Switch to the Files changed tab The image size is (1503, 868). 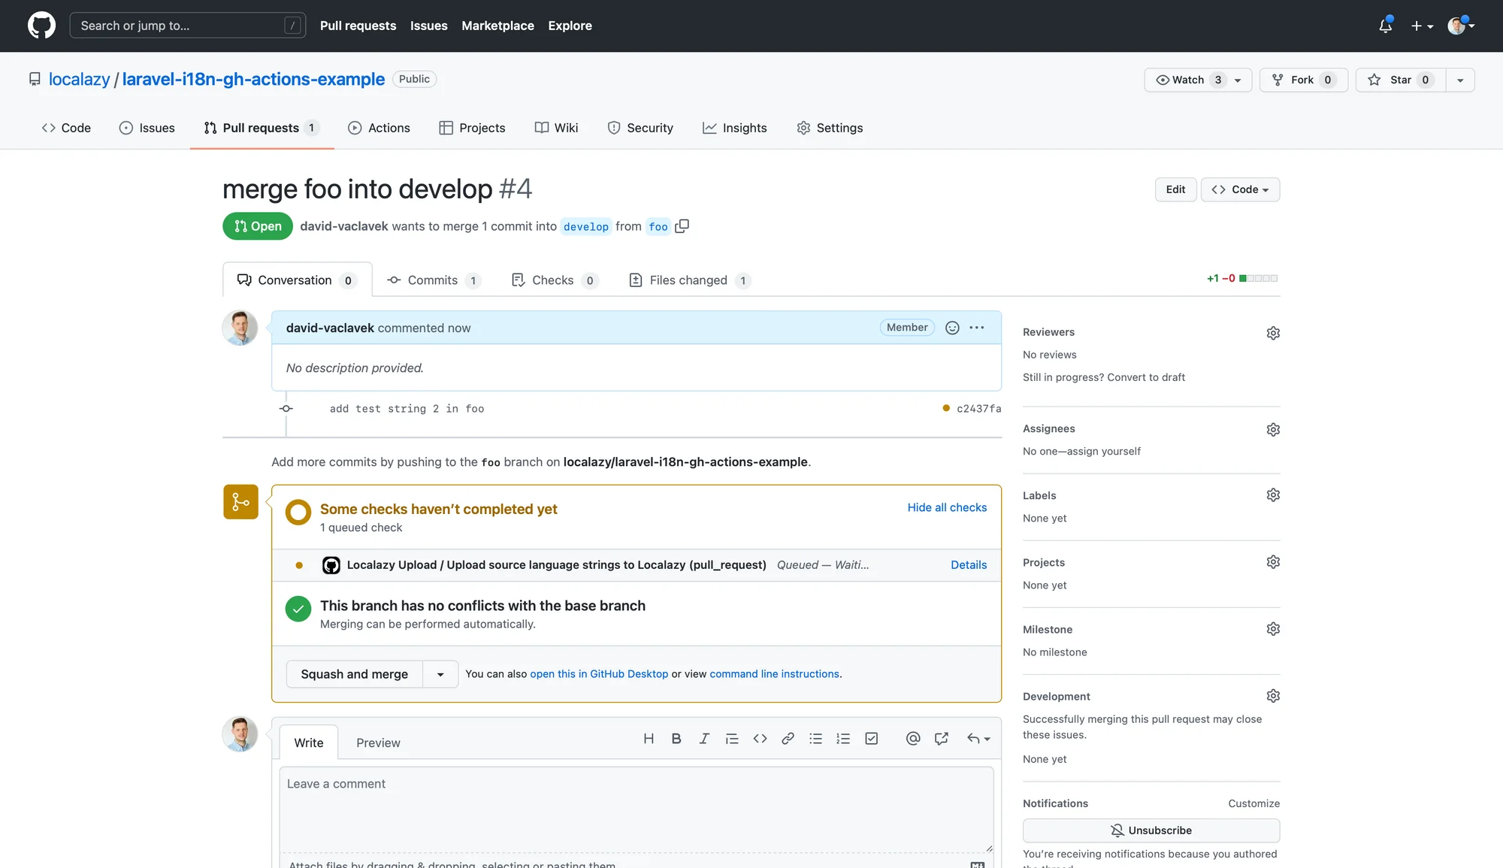tap(688, 280)
